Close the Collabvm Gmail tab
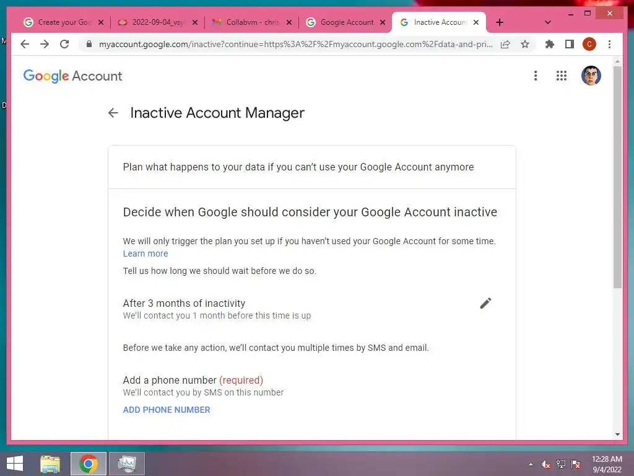 (289, 22)
